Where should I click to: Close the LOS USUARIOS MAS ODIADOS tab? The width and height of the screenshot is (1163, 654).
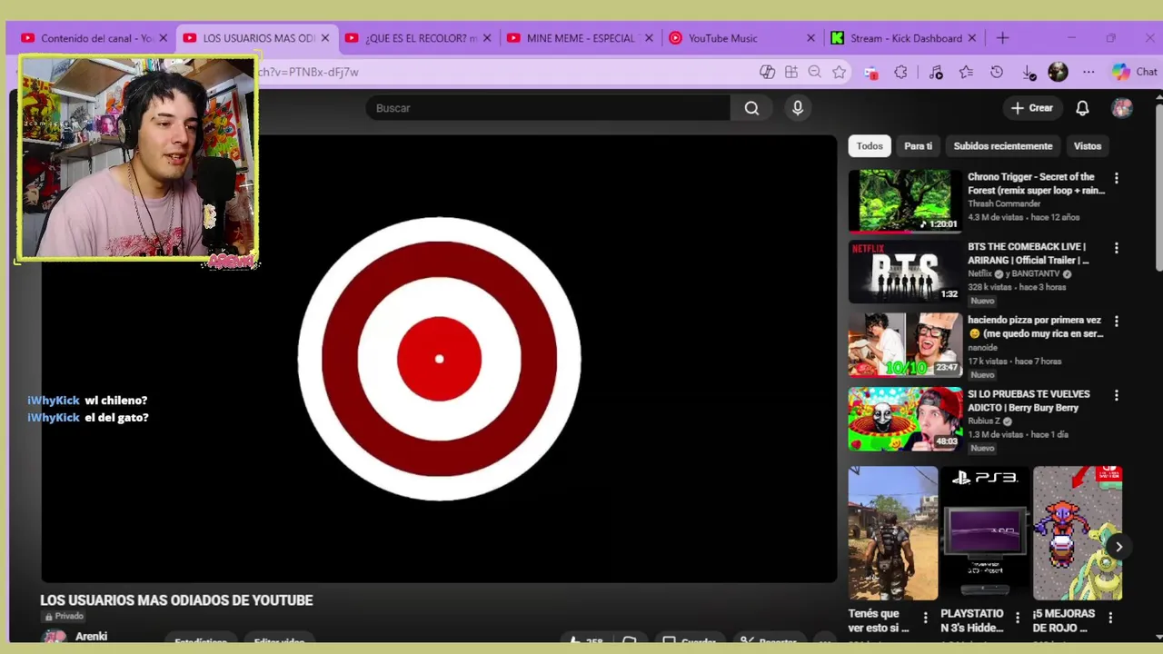(x=324, y=38)
